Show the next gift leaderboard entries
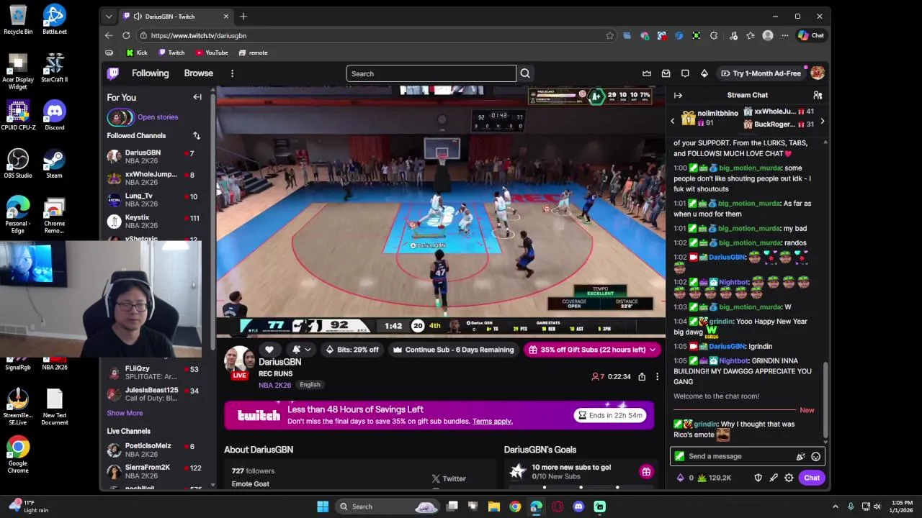The width and height of the screenshot is (922, 518). pos(822,122)
